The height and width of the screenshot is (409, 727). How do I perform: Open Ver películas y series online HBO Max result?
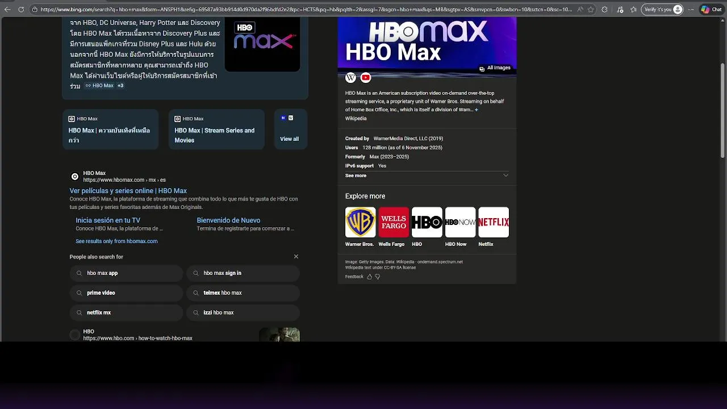[x=128, y=191]
